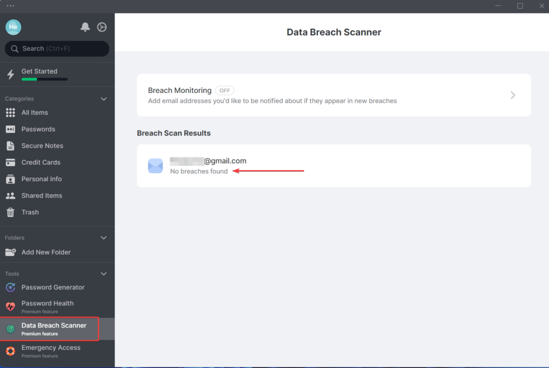Image resolution: width=549 pixels, height=368 pixels.
Task: Open notifications bell
Action: 85,27
